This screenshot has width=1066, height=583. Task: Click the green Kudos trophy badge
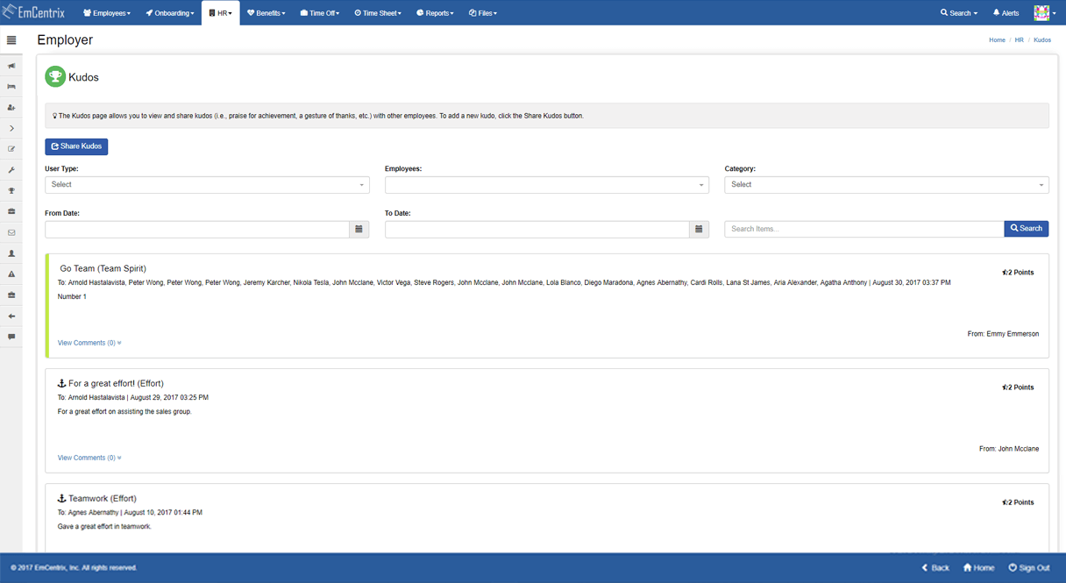[55, 76]
